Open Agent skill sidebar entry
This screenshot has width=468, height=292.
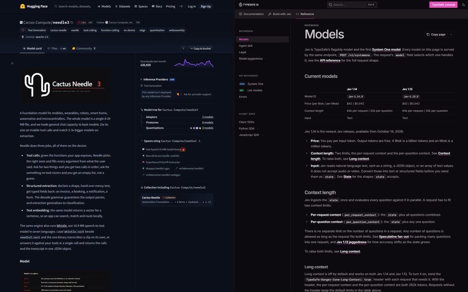(246, 46)
